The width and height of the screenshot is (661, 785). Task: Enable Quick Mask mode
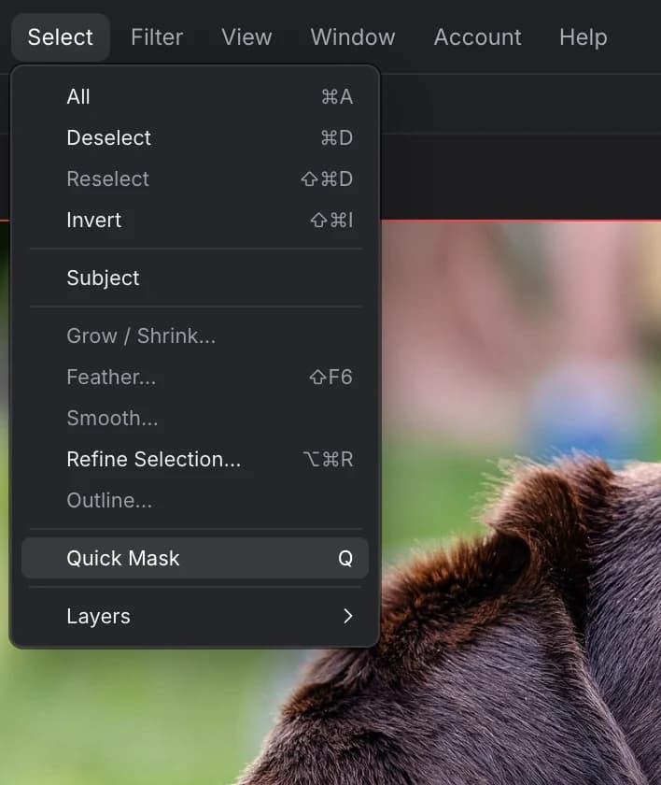pyautogui.click(x=195, y=558)
